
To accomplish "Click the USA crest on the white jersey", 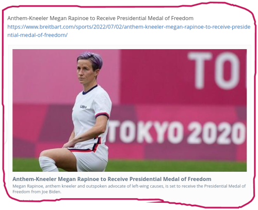I will click(x=83, y=107).
